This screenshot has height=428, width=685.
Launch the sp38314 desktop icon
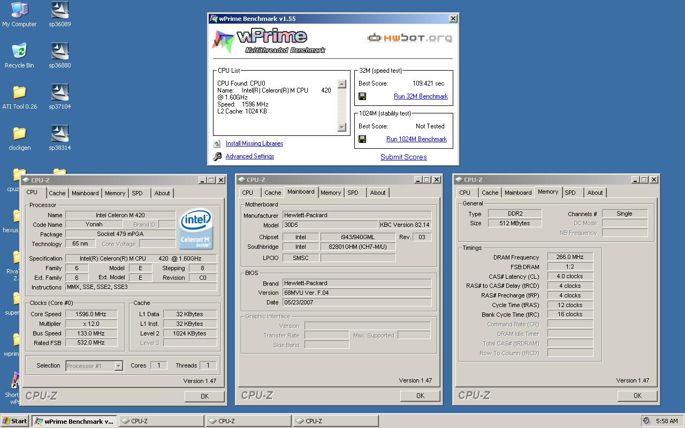click(x=60, y=138)
